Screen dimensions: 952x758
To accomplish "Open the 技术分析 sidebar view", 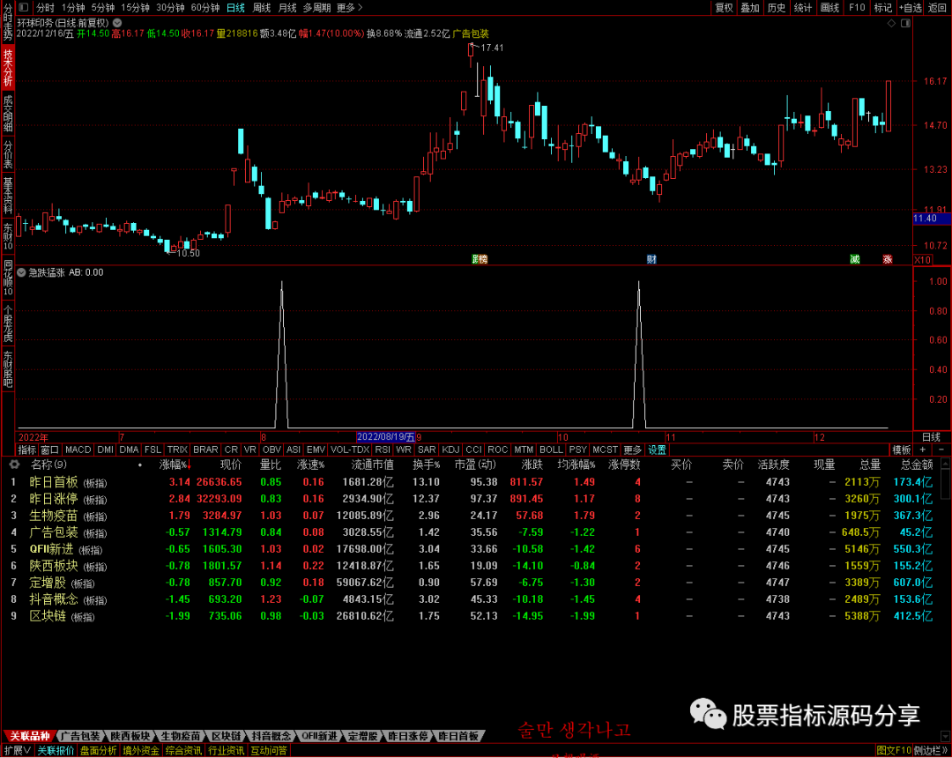I will 7,67.
